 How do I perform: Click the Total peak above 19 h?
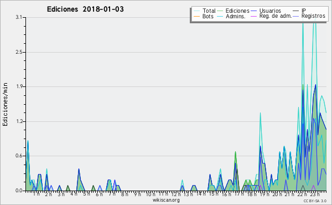[260, 113]
